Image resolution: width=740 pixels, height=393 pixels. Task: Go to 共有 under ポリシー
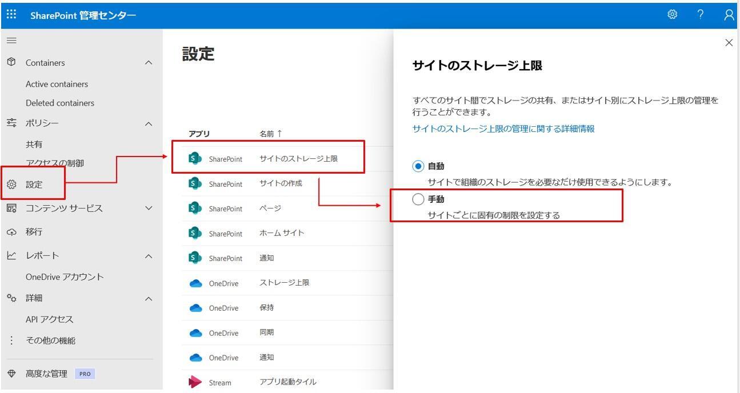(34, 145)
